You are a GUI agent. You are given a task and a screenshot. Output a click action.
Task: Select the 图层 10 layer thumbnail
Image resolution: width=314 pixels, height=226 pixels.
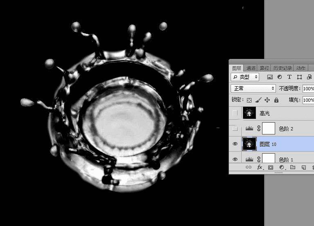249,144
